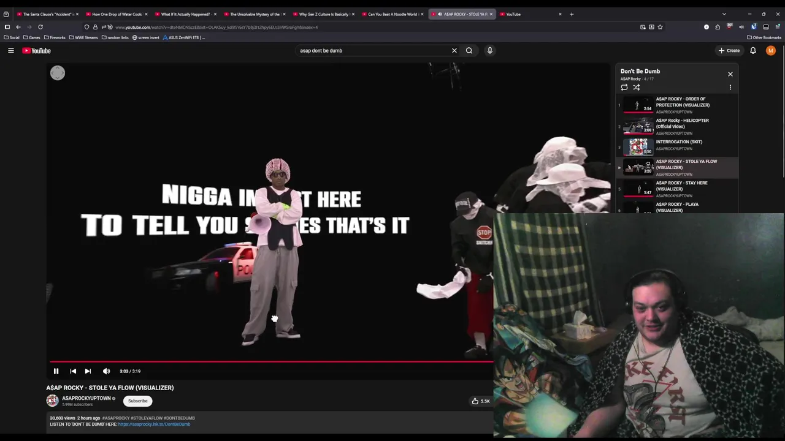Go to YouTube home via logo
Image resolution: width=785 pixels, height=441 pixels.
pyautogui.click(x=37, y=51)
